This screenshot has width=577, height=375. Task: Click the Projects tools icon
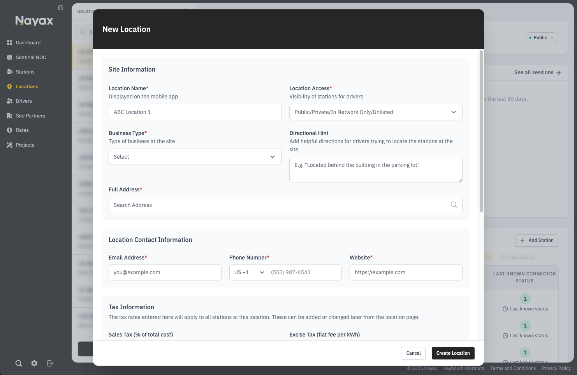[10, 145]
